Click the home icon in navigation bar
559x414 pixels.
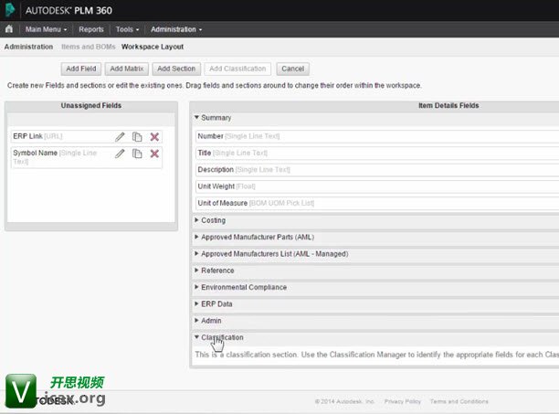click(9, 29)
